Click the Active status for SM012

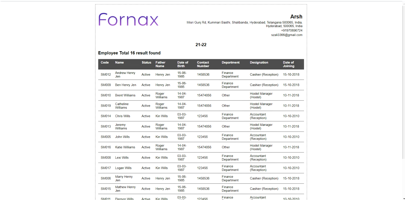coord(146,75)
